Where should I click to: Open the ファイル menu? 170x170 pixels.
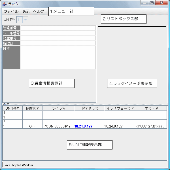click(x=11, y=11)
